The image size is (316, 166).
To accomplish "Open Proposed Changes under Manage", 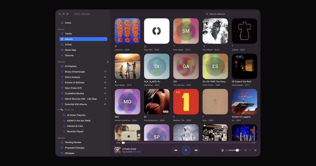I will pyautogui.click(x=83, y=148).
